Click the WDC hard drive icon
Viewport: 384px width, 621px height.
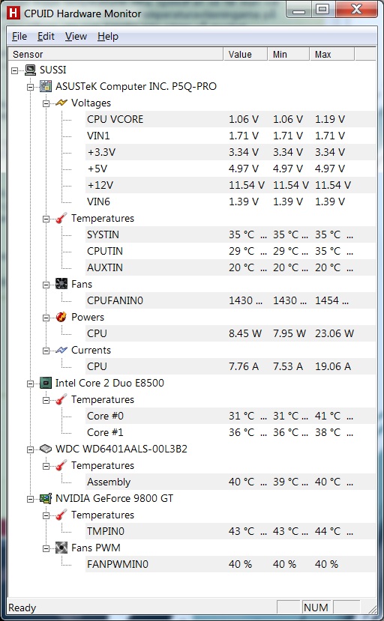coord(46,449)
